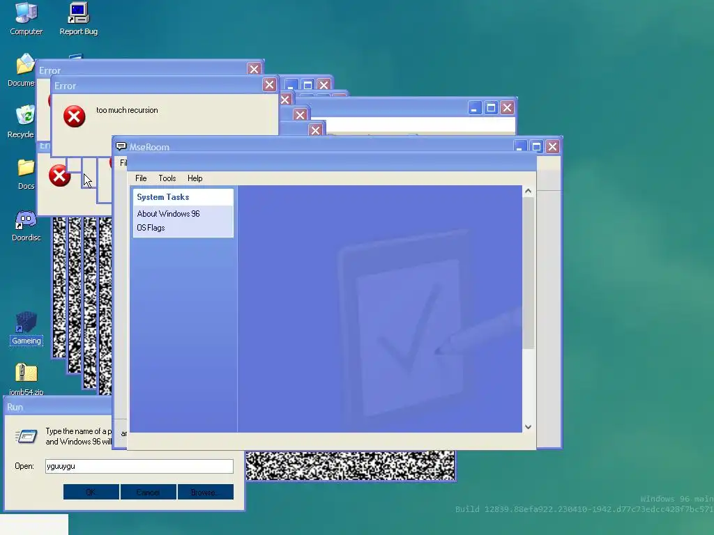Open OS Flags in System Tasks
Screen dimensions: 714x535
point(151,228)
